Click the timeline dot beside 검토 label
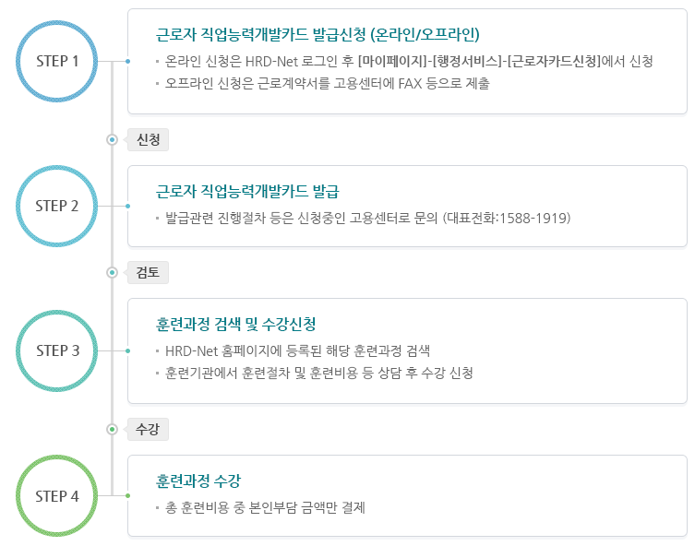Screen dimensions: 695x546 pyautogui.click(x=112, y=272)
